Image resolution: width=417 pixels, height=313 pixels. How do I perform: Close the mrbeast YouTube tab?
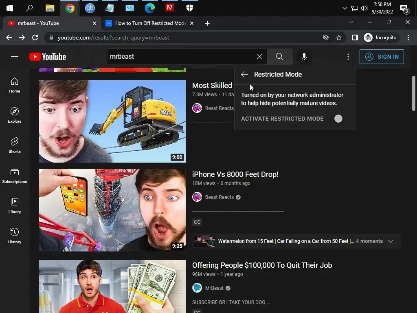tap(94, 23)
